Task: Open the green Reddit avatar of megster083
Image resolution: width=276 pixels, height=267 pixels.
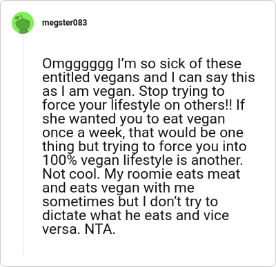Action: click(23, 23)
